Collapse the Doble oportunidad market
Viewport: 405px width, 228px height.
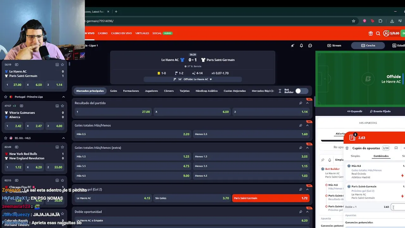[307, 212]
